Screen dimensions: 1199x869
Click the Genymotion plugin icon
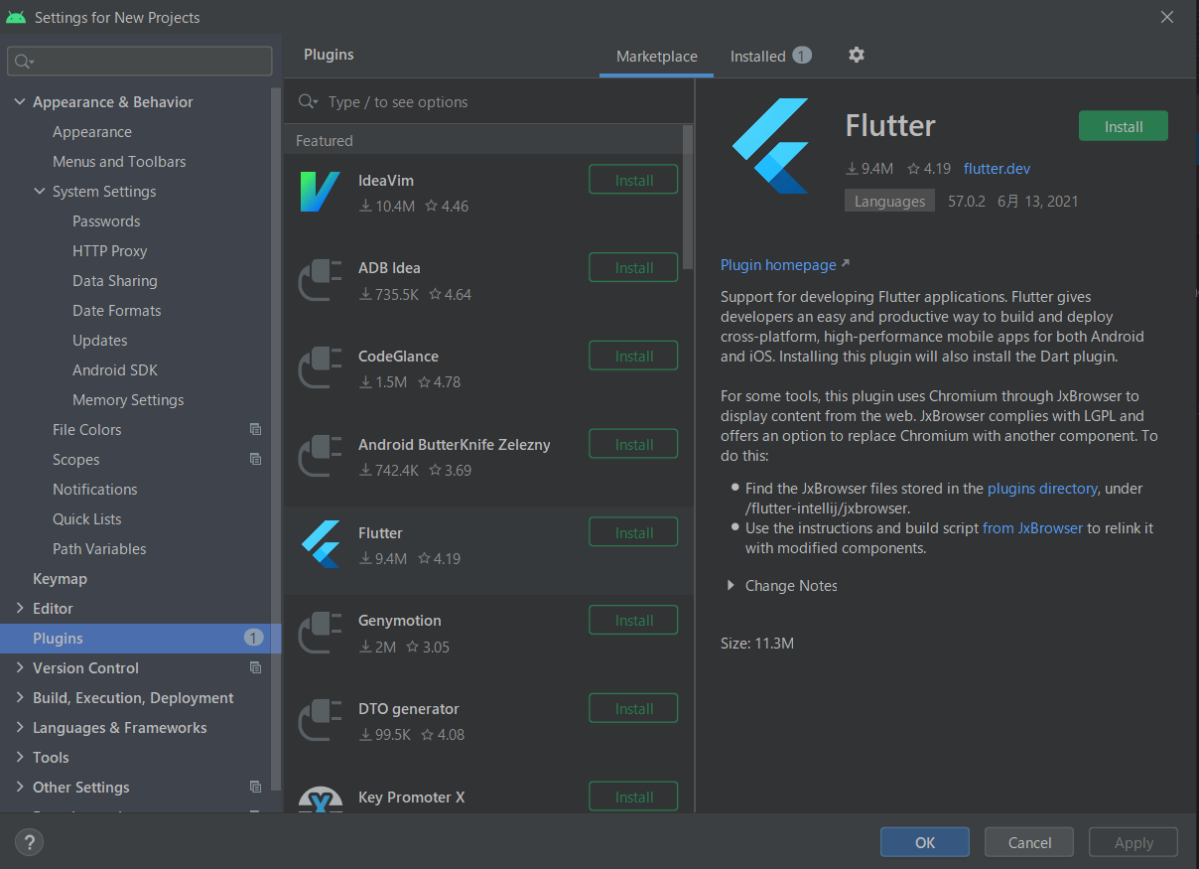[320, 632]
